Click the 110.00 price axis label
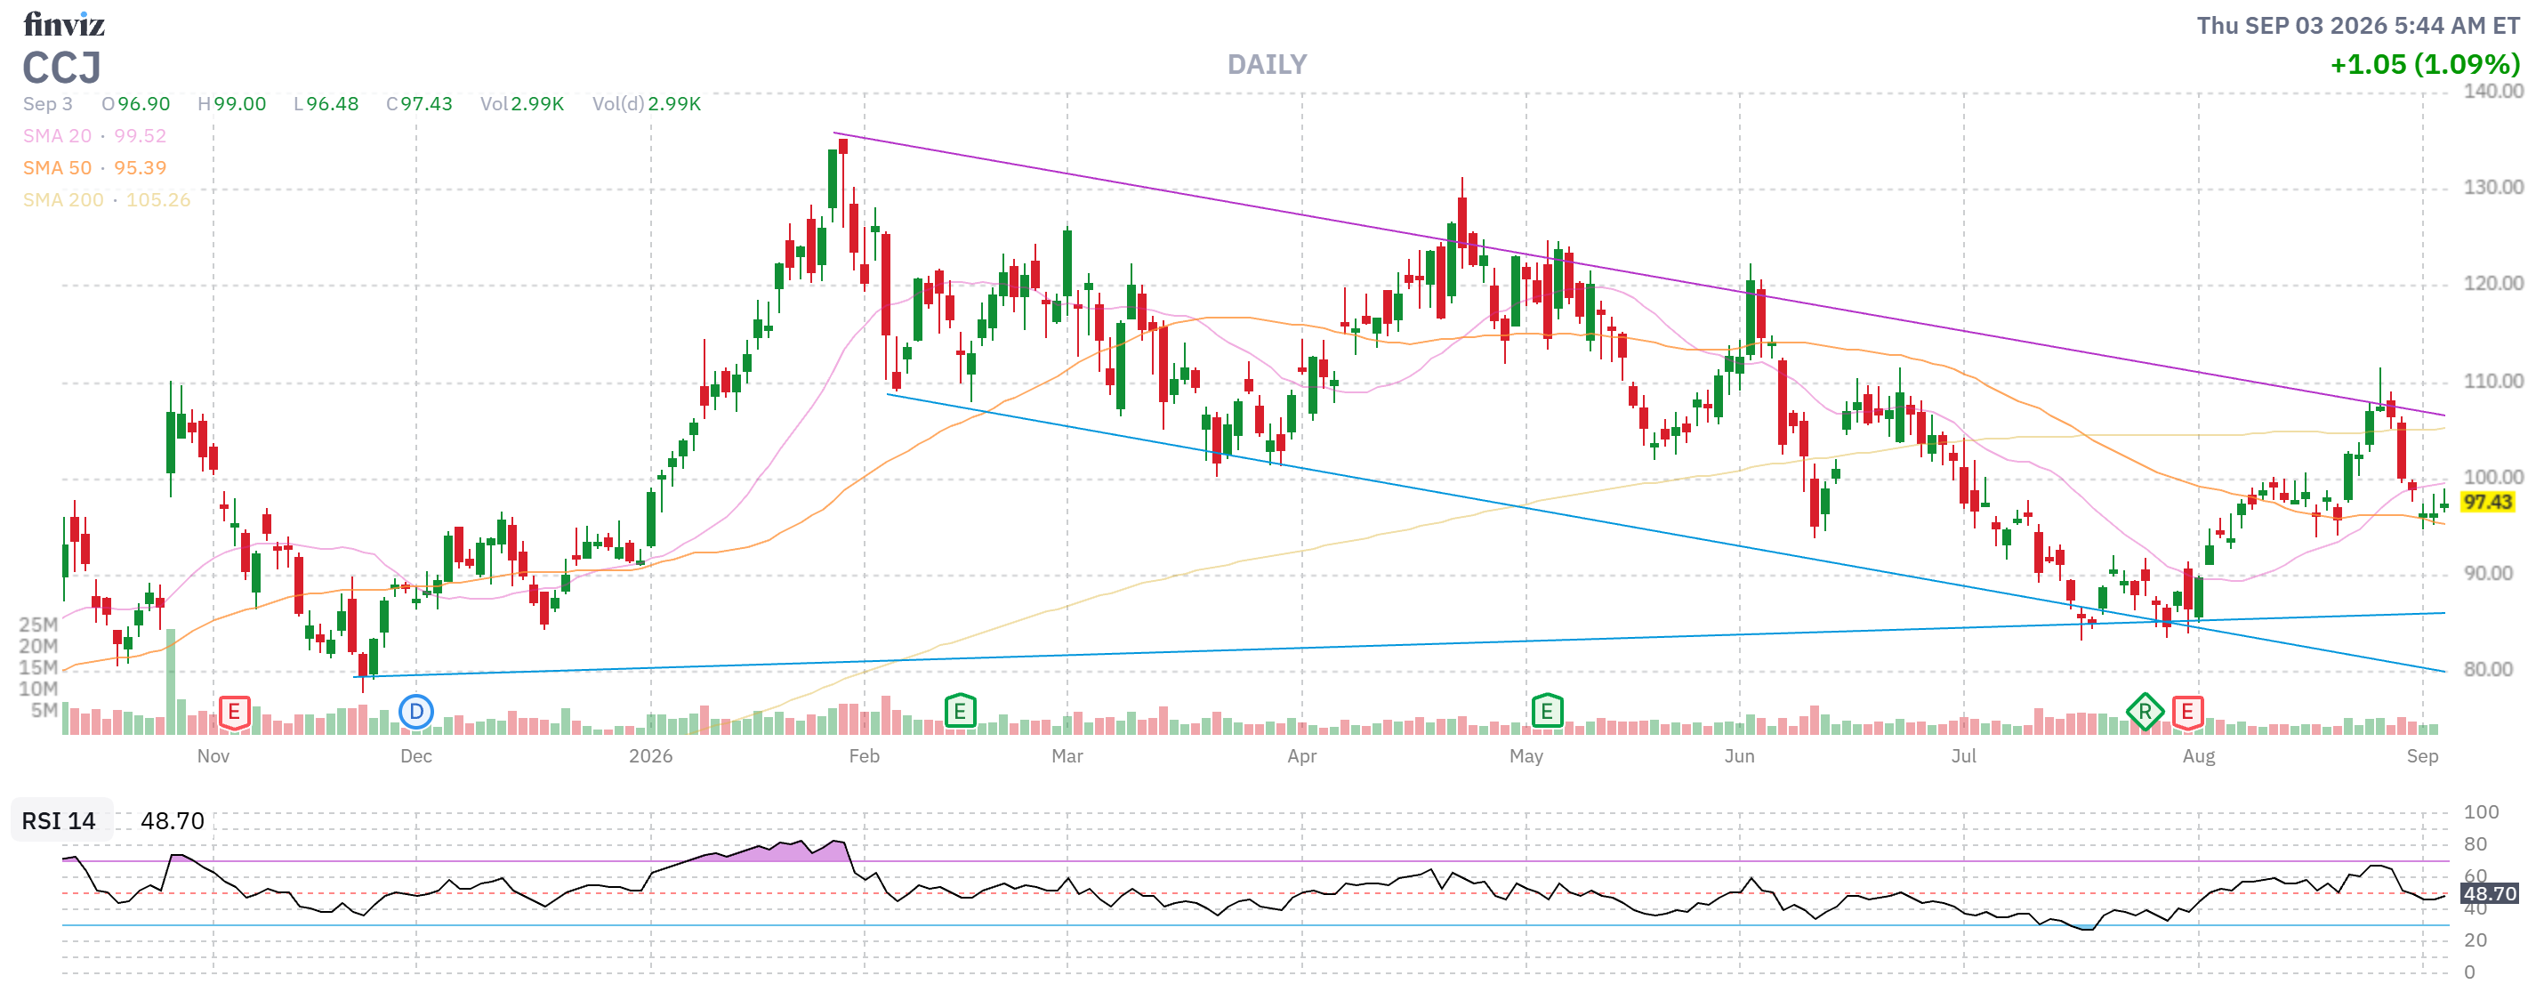Screen dimensions: 2544x1000 point(2492,382)
